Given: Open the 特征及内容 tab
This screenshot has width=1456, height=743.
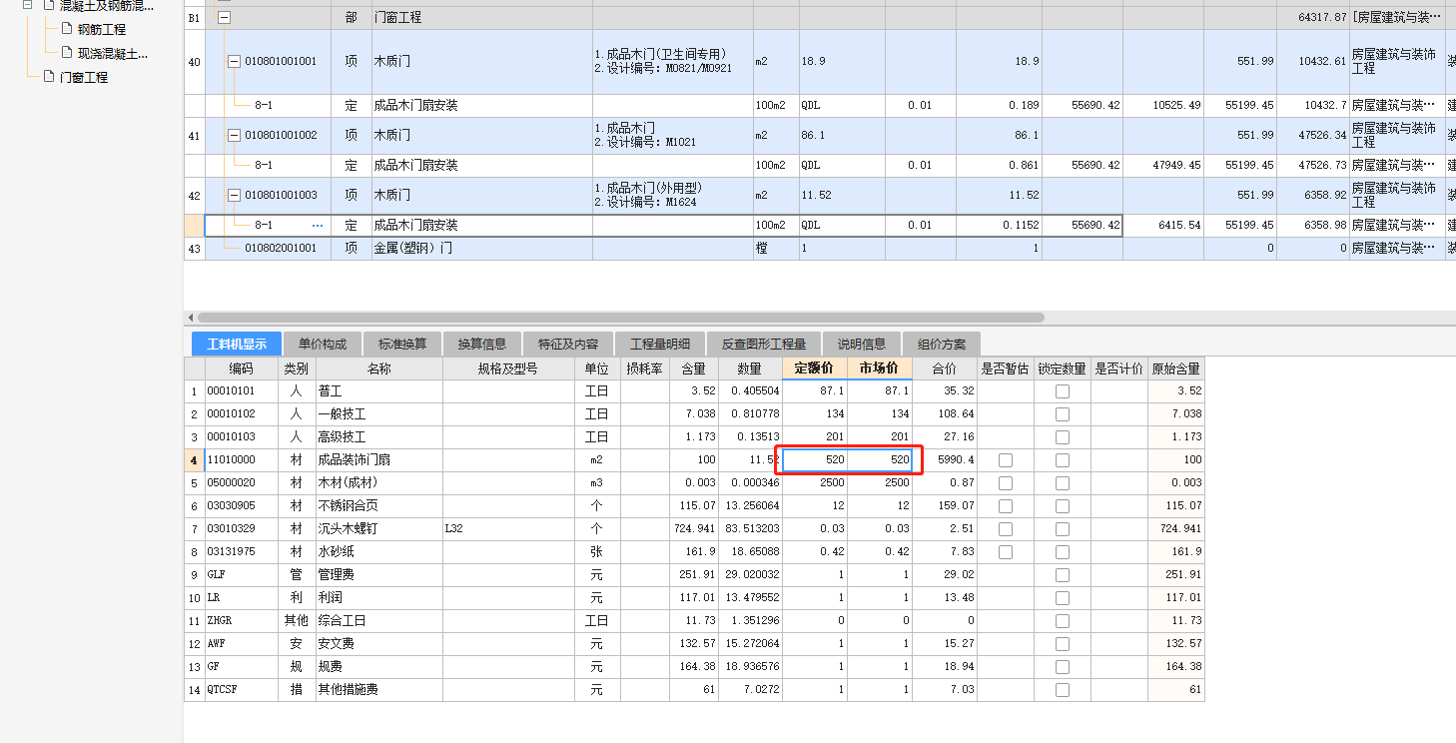Looking at the screenshot, I should coord(568,344).
